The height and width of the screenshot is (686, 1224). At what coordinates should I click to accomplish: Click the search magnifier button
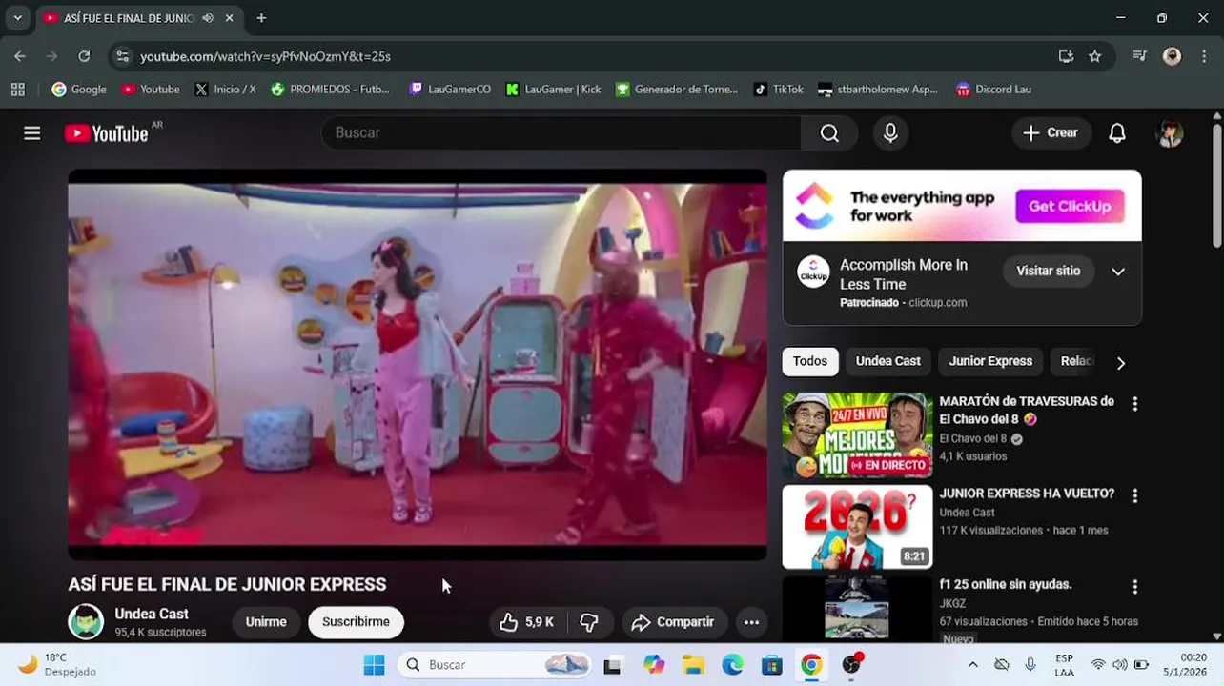(x=829, y=133)
